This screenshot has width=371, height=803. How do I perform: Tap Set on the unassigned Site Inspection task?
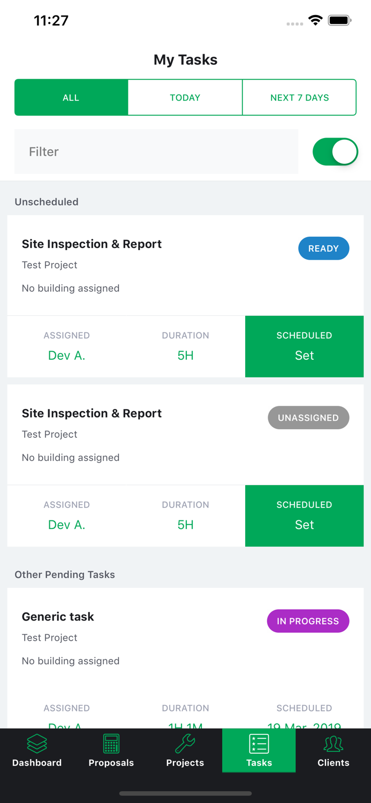pyautogui.click(x=304, y=524)
